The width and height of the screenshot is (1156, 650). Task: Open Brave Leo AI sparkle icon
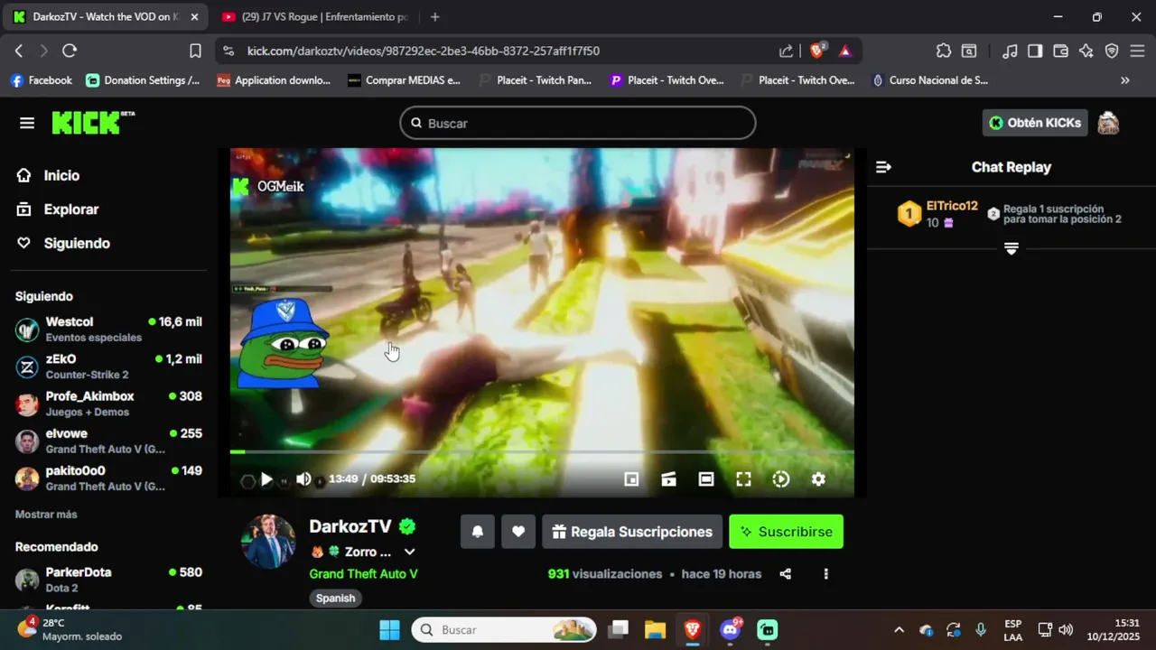tap(1086, 51)
